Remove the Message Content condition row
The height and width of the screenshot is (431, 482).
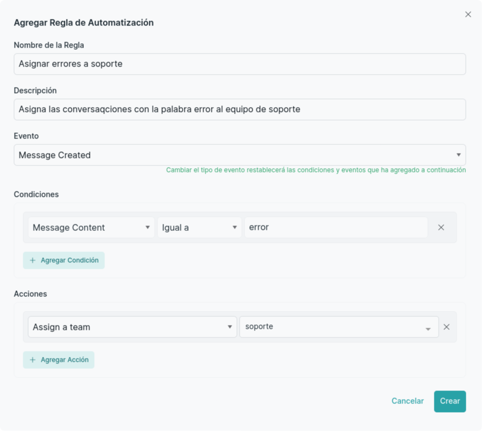pyautogui.click(x=441, y=227)
